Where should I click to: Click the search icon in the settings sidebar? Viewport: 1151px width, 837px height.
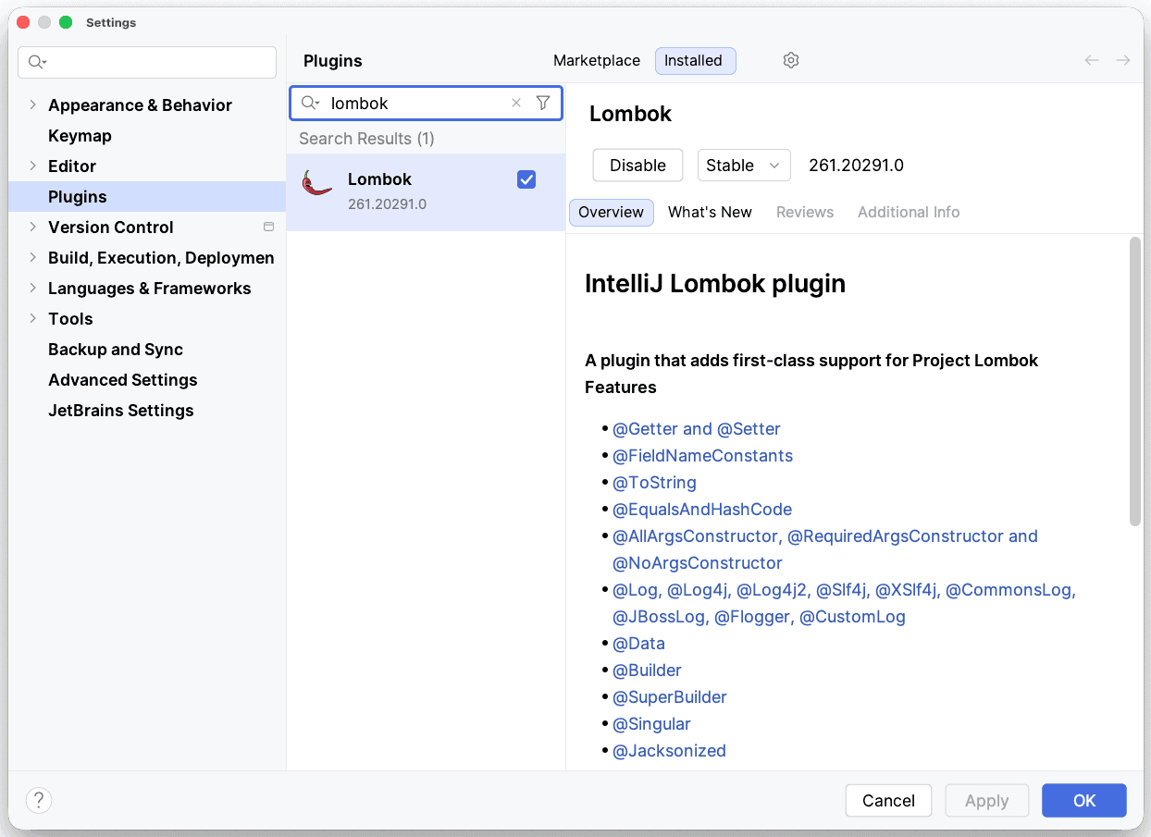(x=35, y=61)
